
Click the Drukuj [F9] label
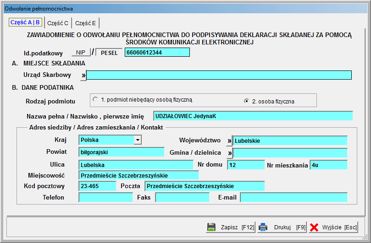point(290,227)
